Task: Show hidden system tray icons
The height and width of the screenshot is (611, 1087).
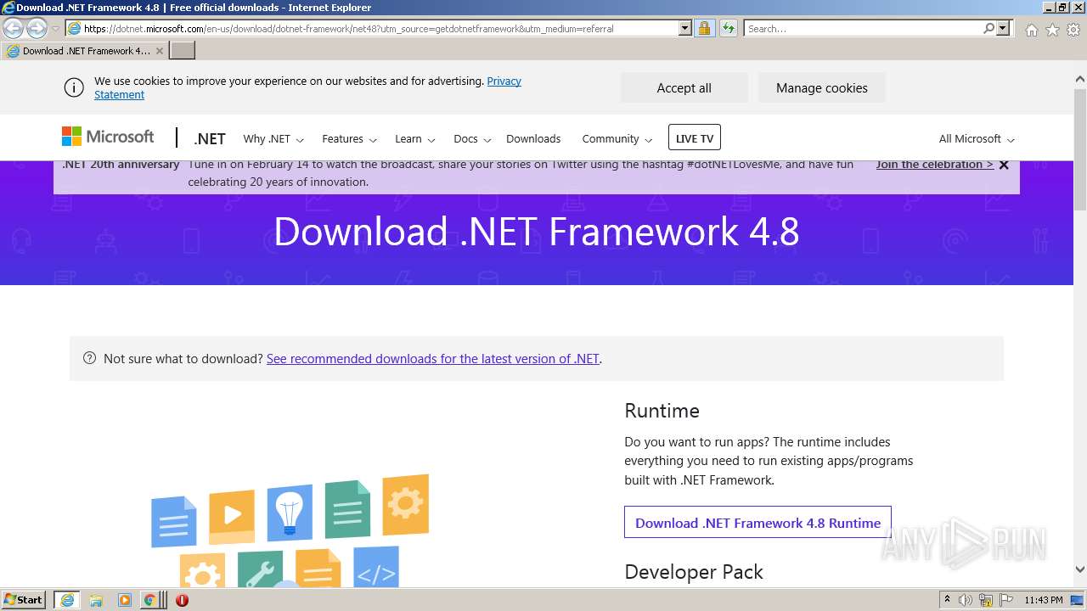Action: coord(947,600)
